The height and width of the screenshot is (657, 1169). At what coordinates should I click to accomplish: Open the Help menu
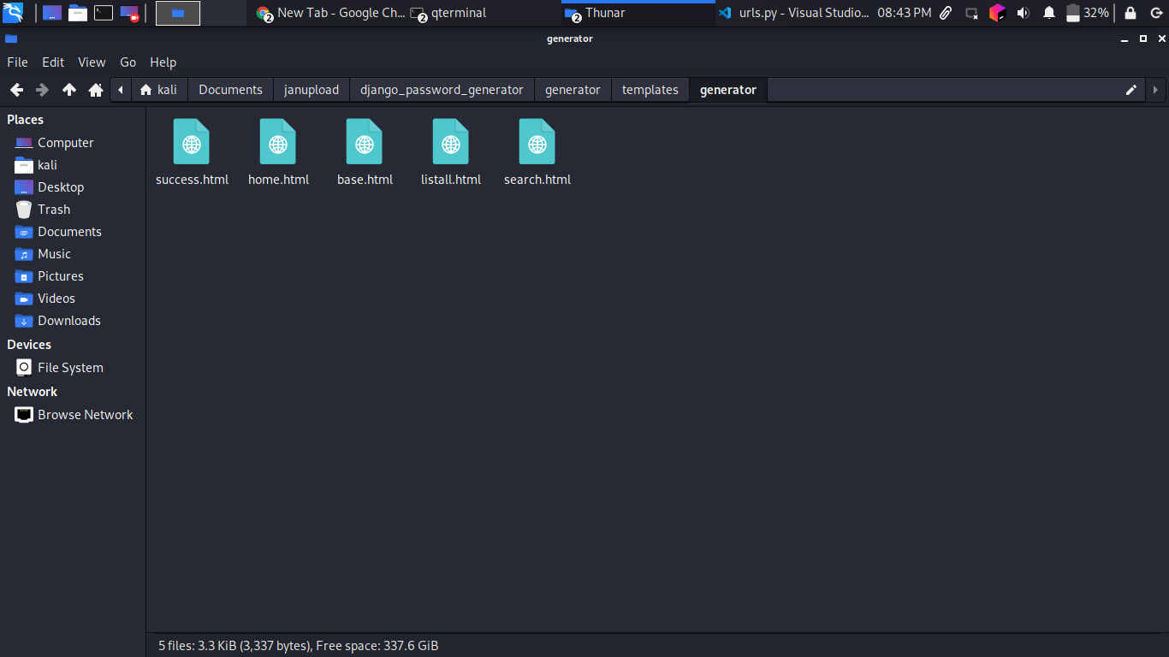tap(163, 62)
